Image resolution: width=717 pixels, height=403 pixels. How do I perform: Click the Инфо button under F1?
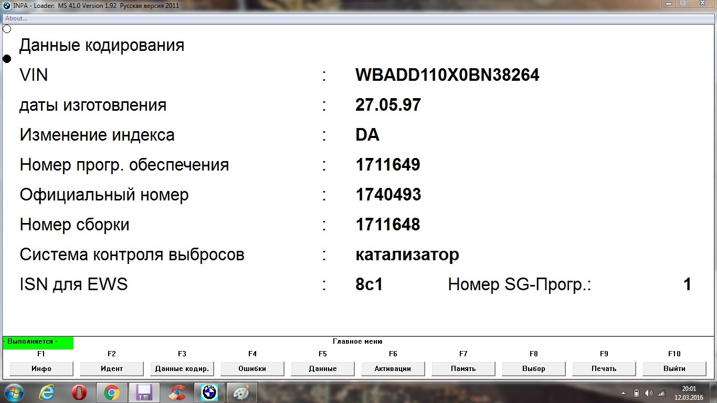(41, 368)
